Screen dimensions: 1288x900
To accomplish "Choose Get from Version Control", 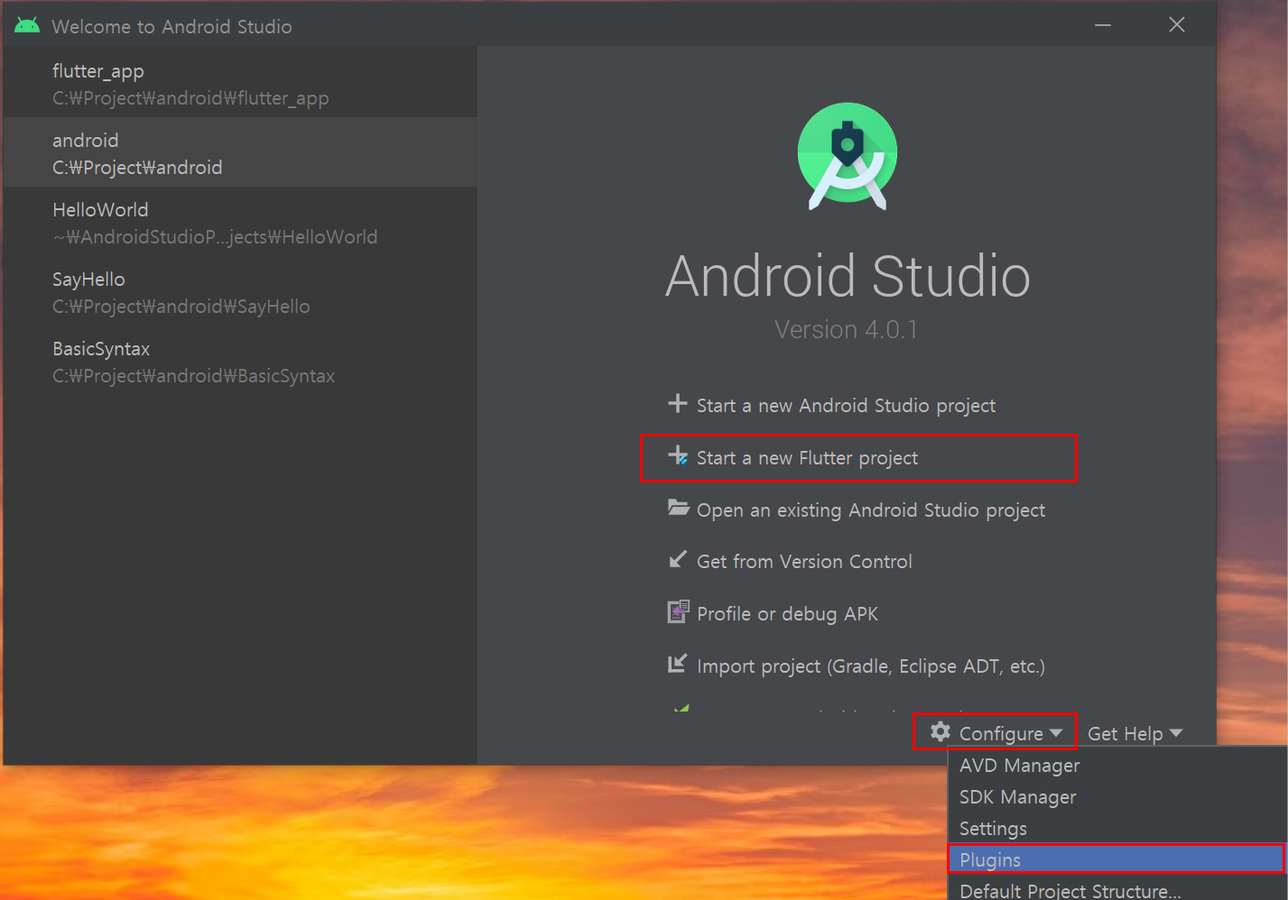I will pyautogui.click(x=804, y=562).
